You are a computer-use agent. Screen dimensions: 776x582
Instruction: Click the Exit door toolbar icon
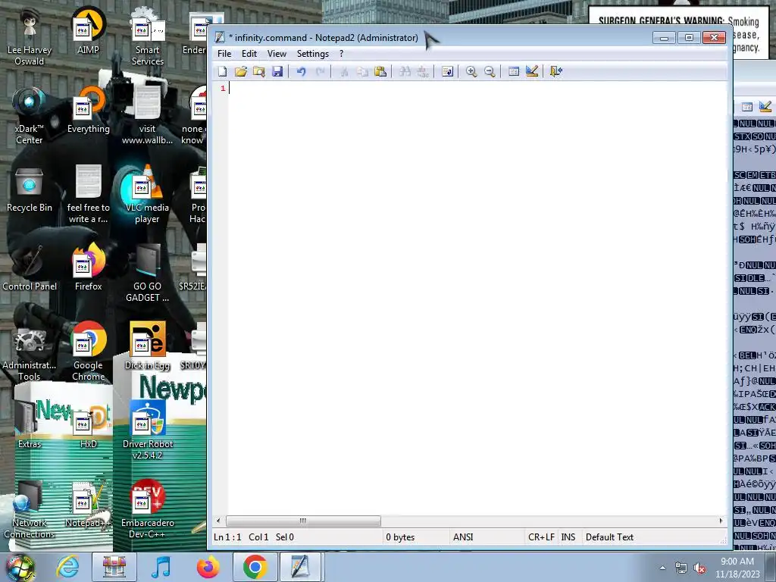pos(555,71)
